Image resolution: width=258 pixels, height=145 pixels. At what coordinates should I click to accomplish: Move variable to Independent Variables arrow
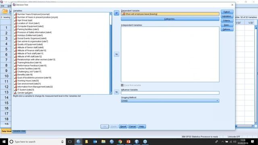(x=117, y=54)
